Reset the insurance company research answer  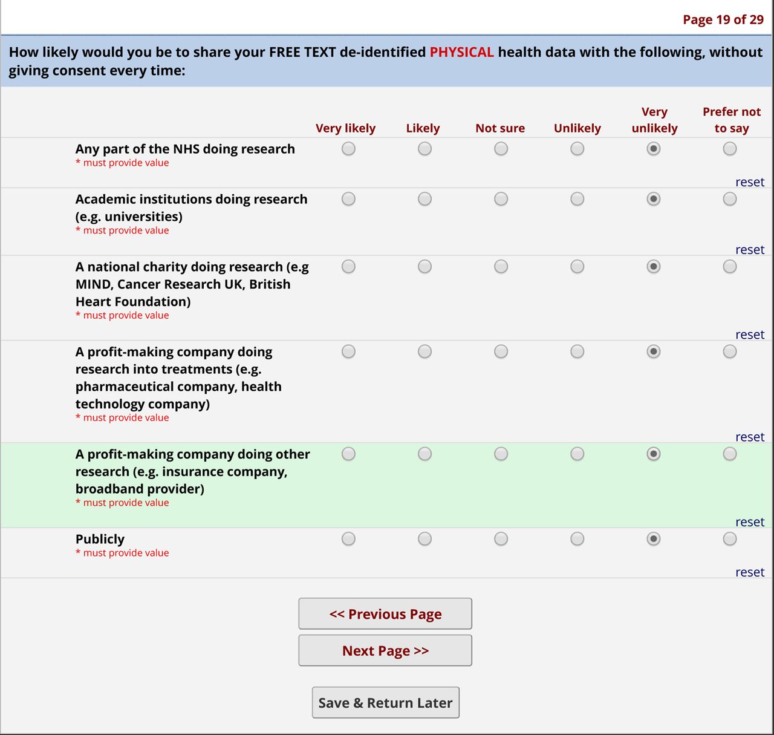pos(750,522)
